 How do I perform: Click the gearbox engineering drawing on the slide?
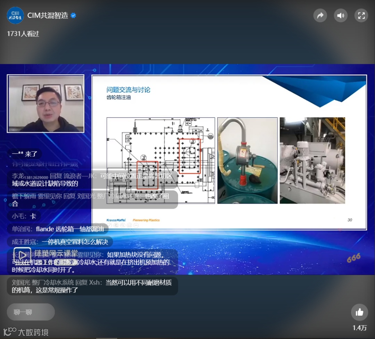pos(161,160)
